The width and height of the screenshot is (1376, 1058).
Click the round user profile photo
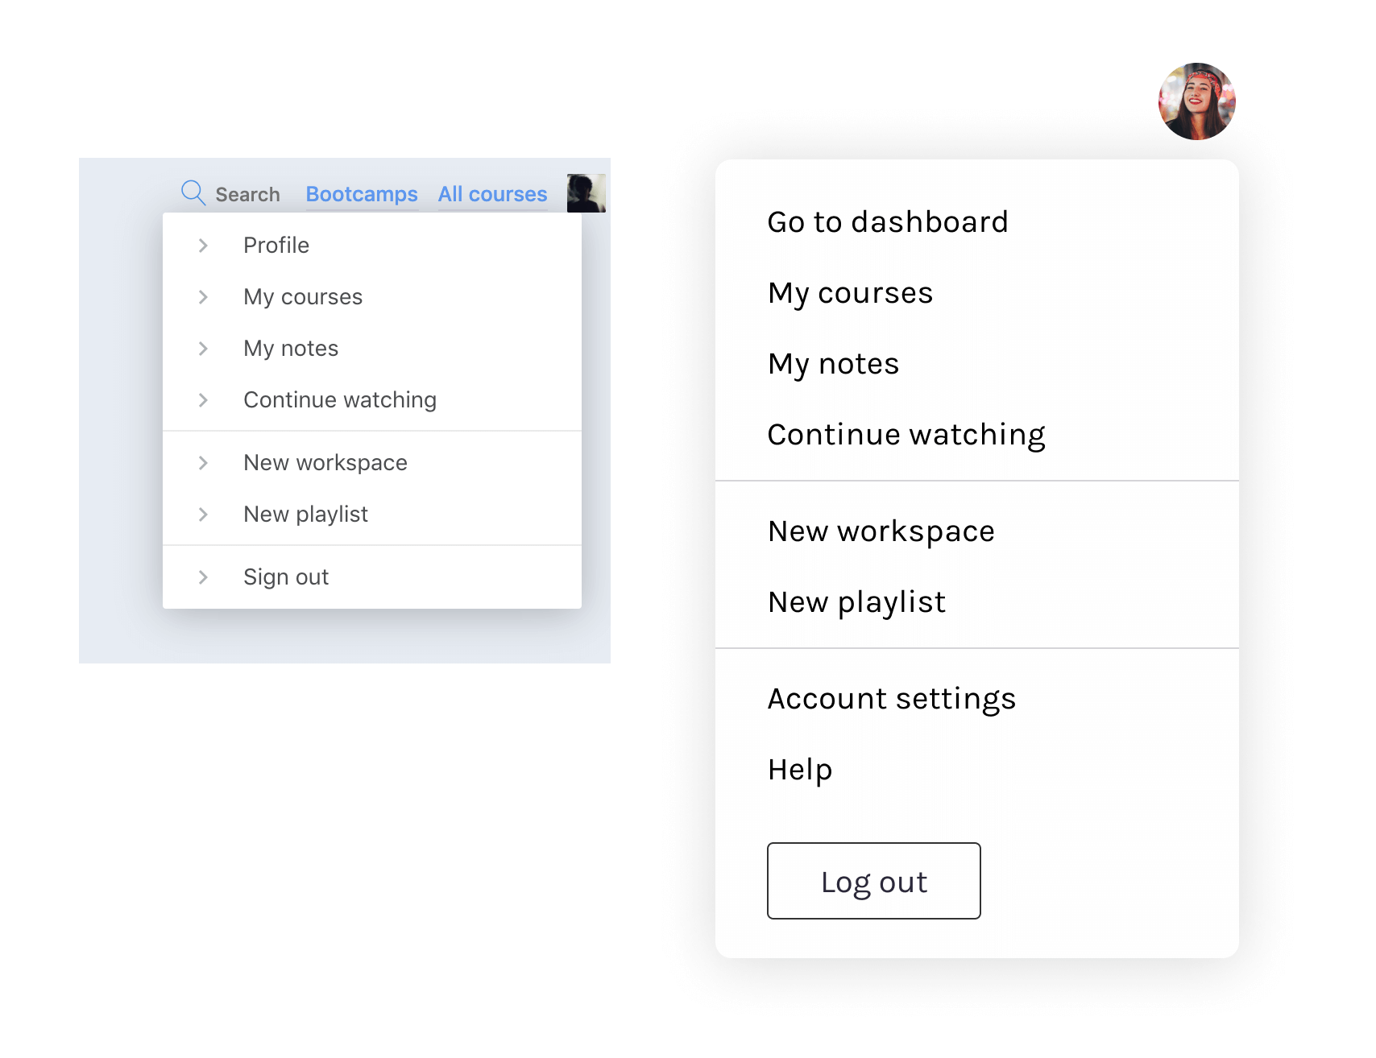coord(1196,101)
